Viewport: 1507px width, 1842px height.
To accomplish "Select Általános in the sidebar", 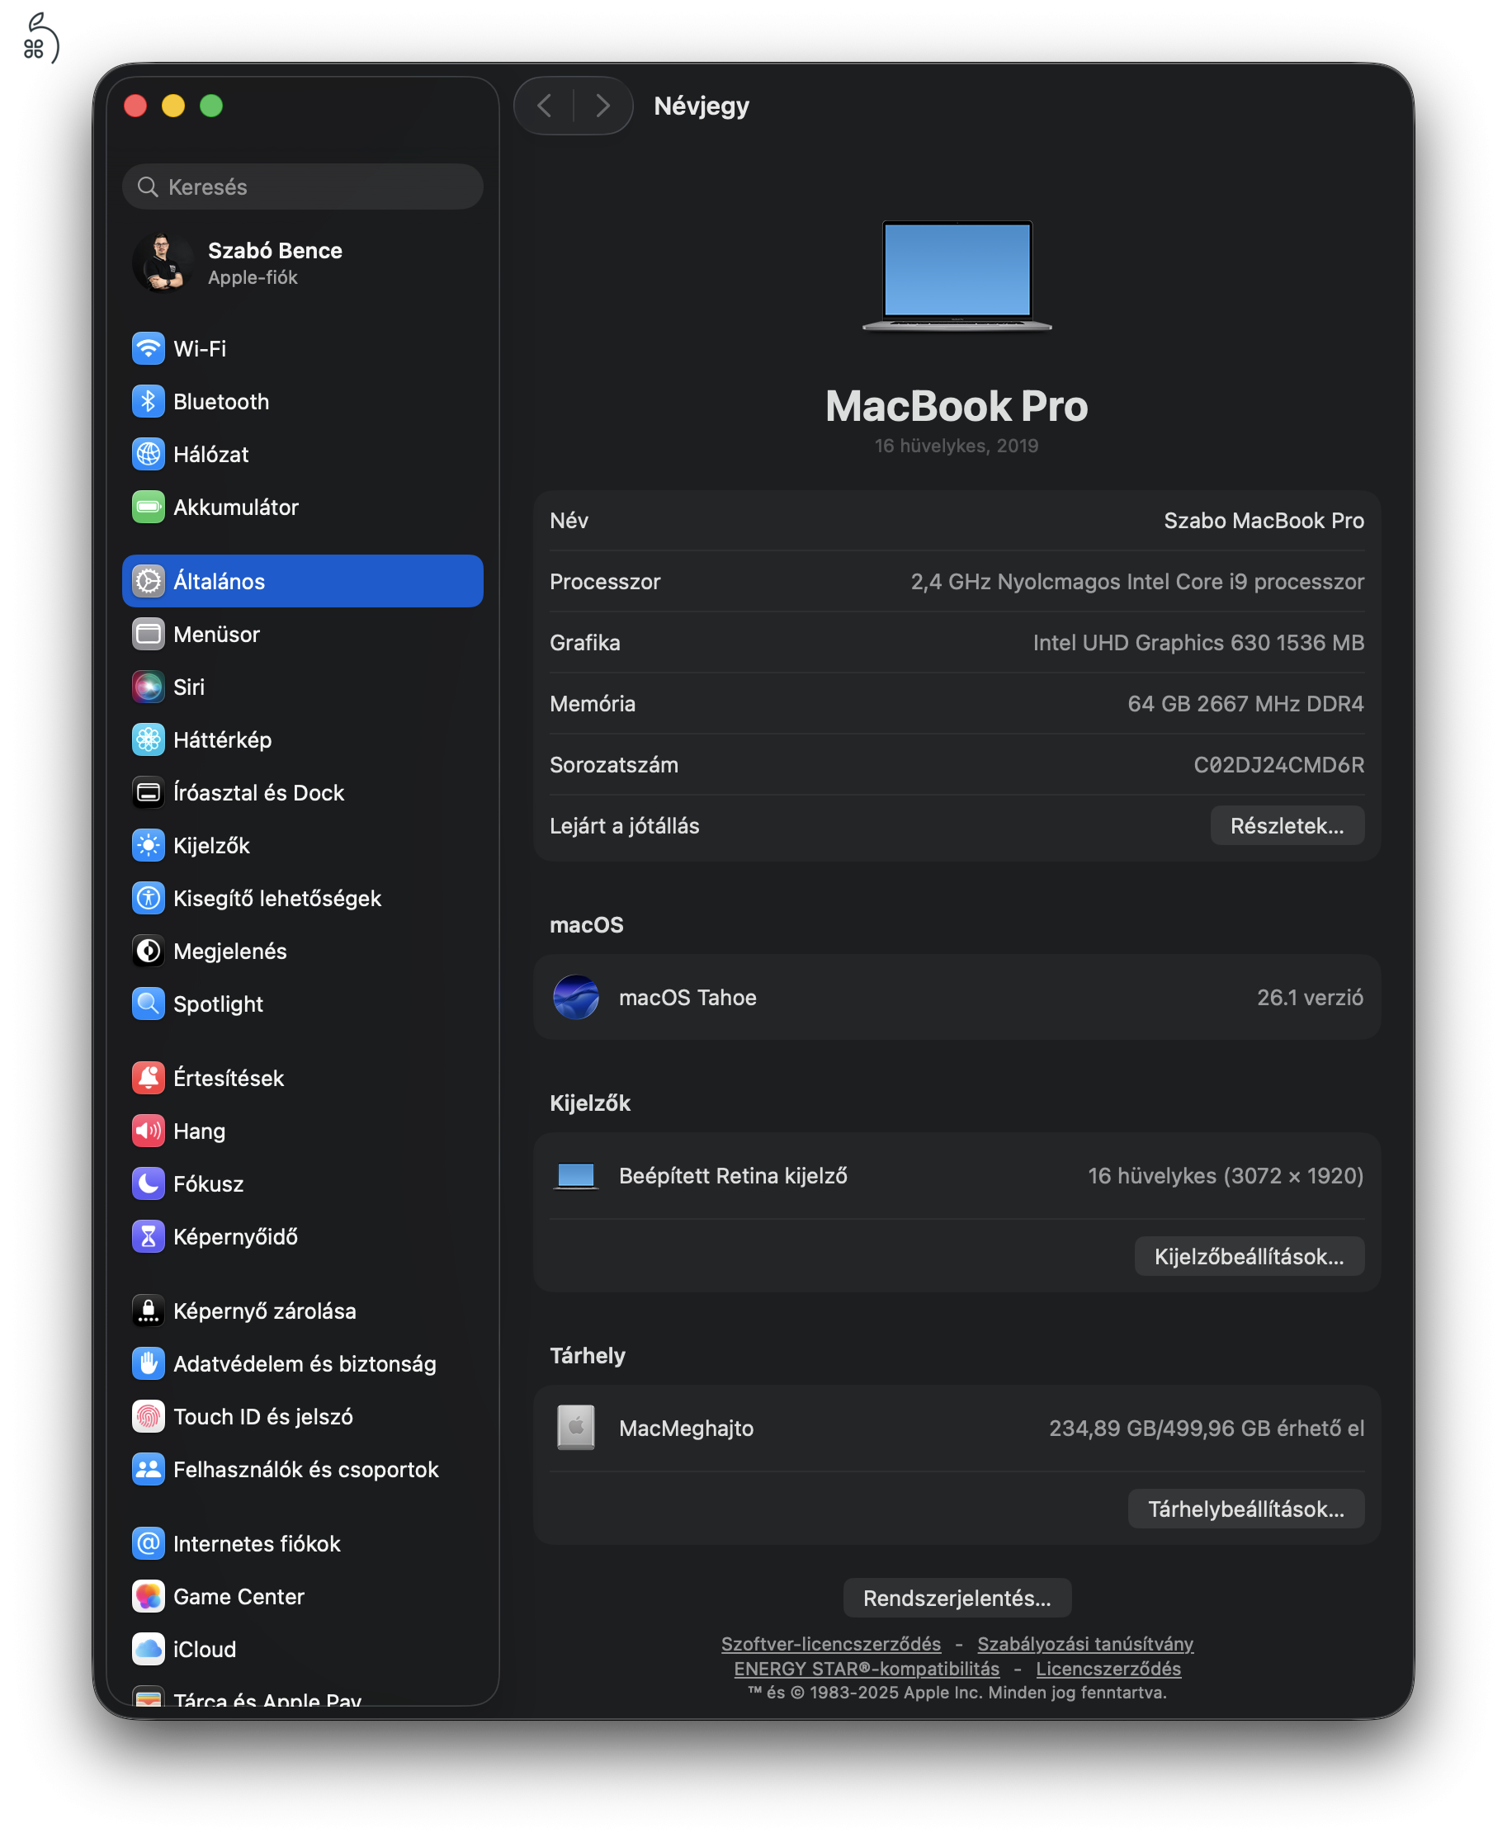I will click(x=220, y=581).
